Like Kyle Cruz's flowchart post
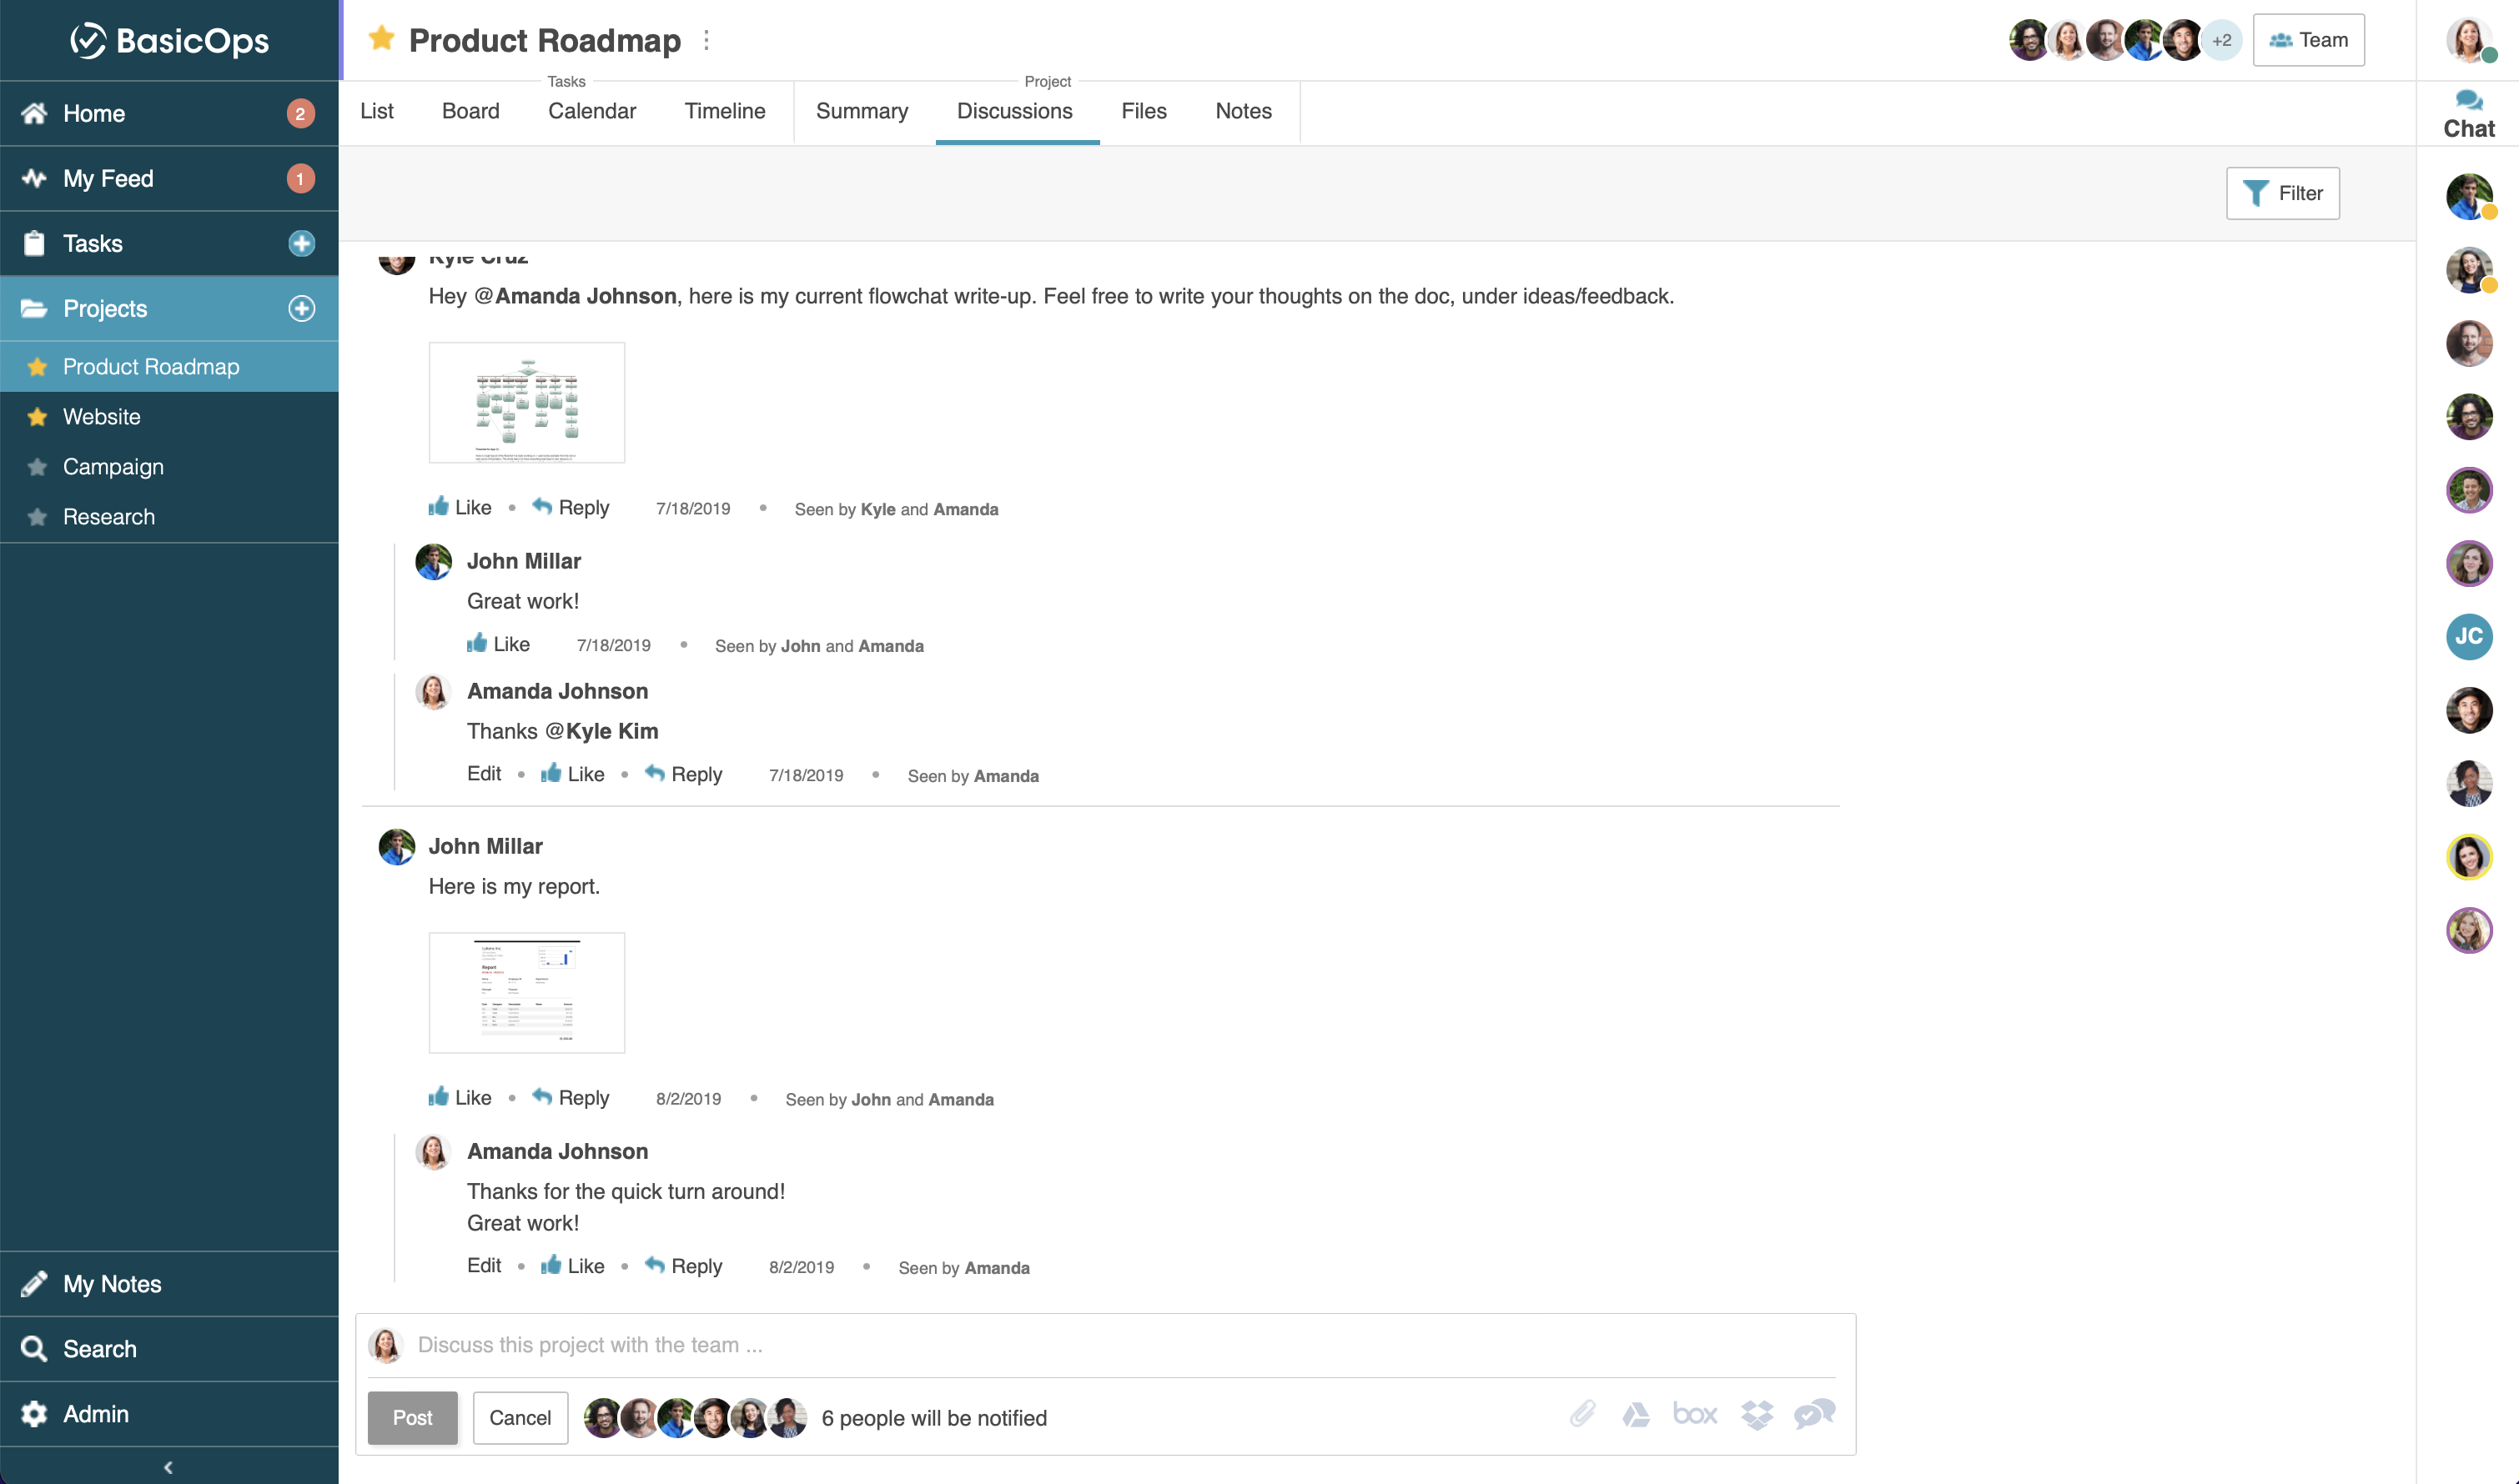The height and width of the screenshot is (1484, 2519). click(x=460, y=507)
